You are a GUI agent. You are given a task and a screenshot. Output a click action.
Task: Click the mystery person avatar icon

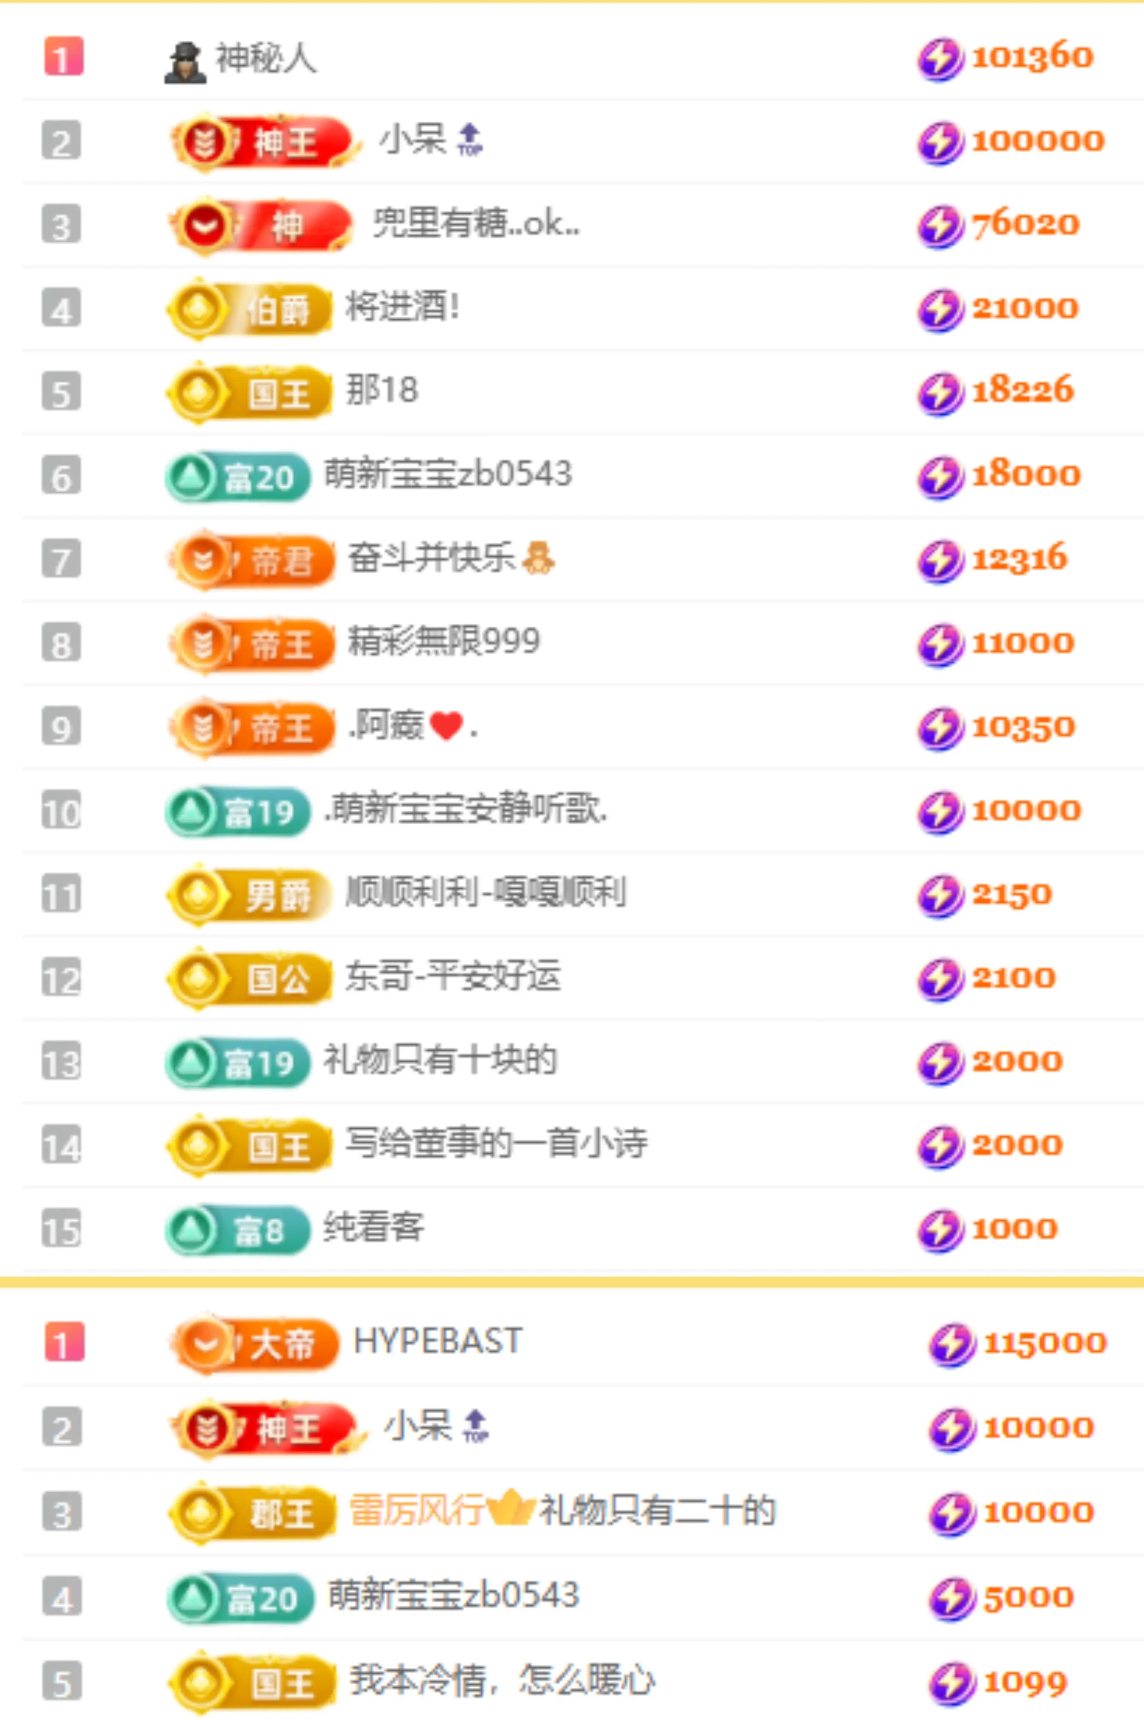[x=184, y=63]
